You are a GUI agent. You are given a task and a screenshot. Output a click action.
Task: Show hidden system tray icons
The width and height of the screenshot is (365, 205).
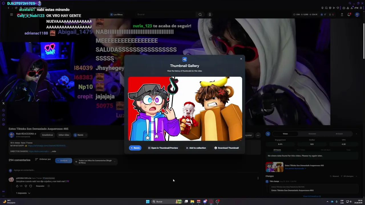point(327,202)
